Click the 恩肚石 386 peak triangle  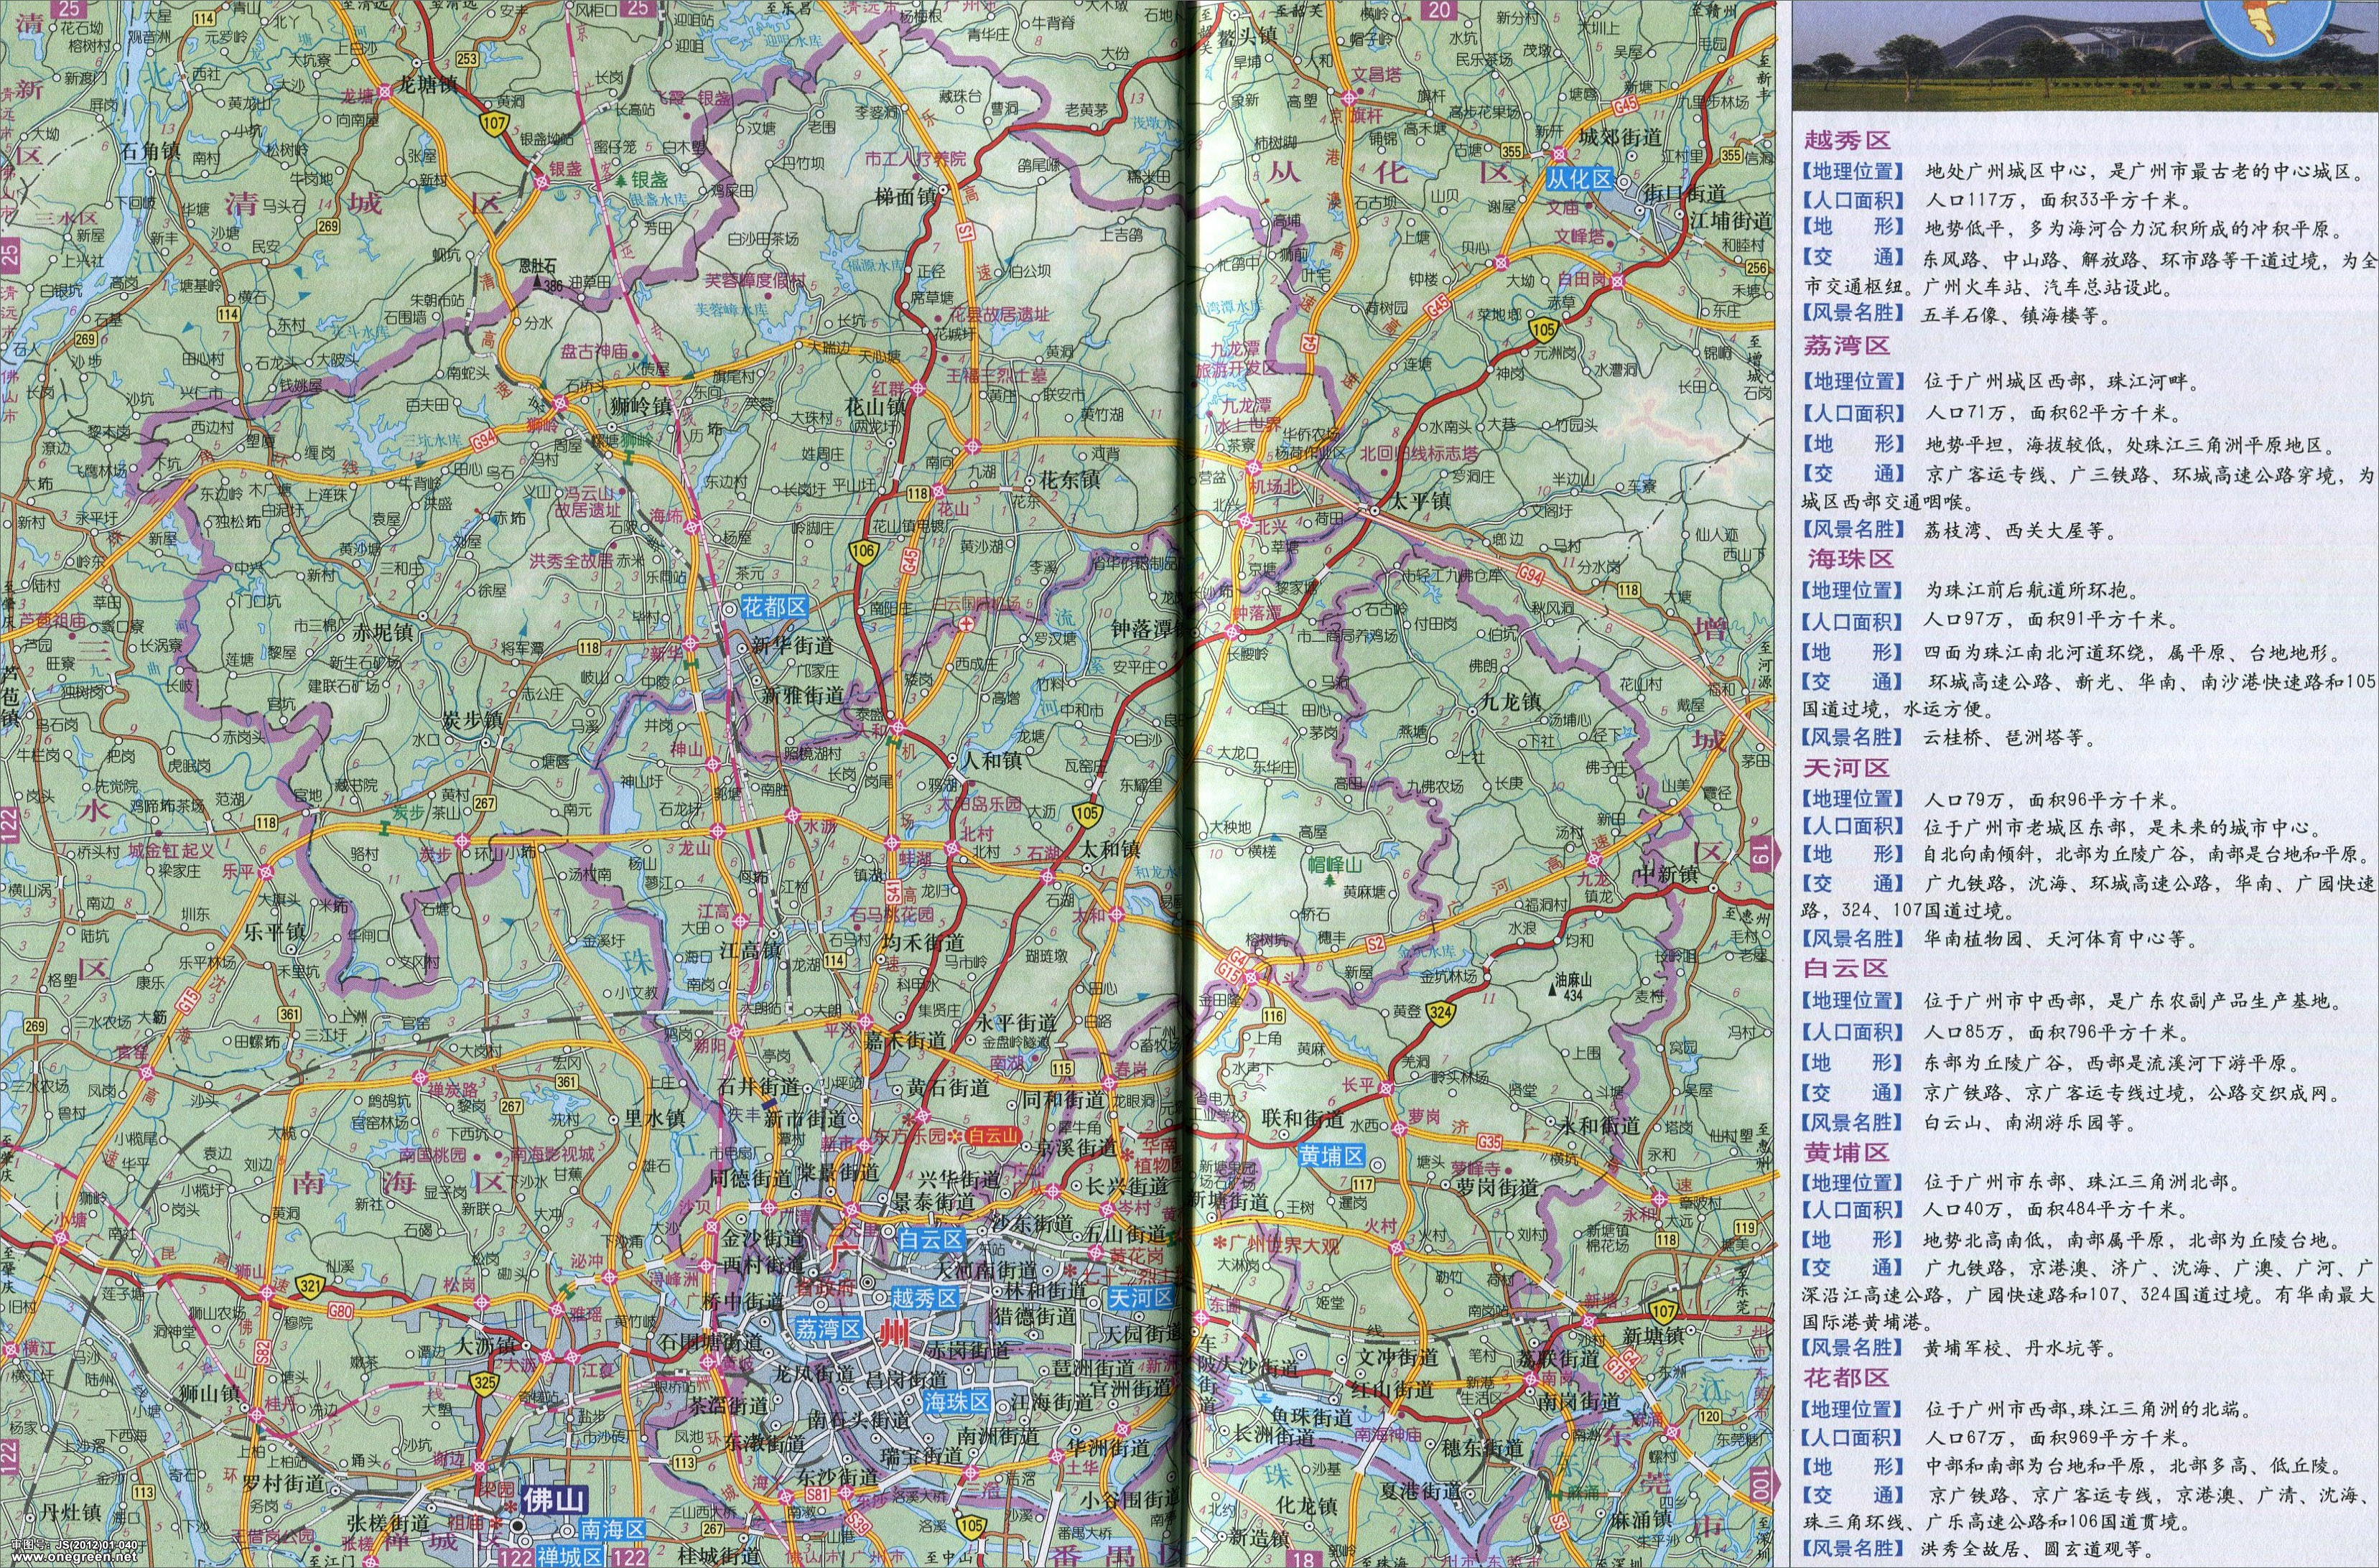[x=539, y=283]
